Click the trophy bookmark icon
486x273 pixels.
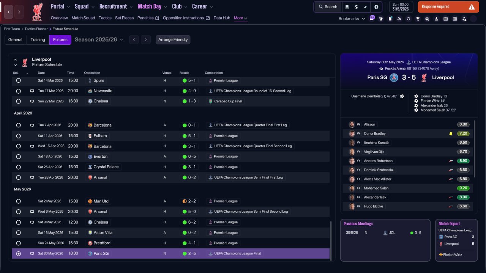click(418, 19)
